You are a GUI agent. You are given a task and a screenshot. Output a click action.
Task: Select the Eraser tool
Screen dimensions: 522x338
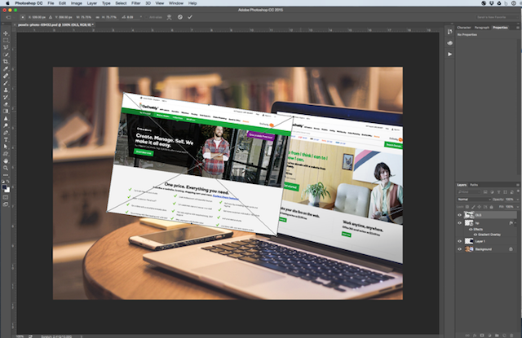coord(6,104)
